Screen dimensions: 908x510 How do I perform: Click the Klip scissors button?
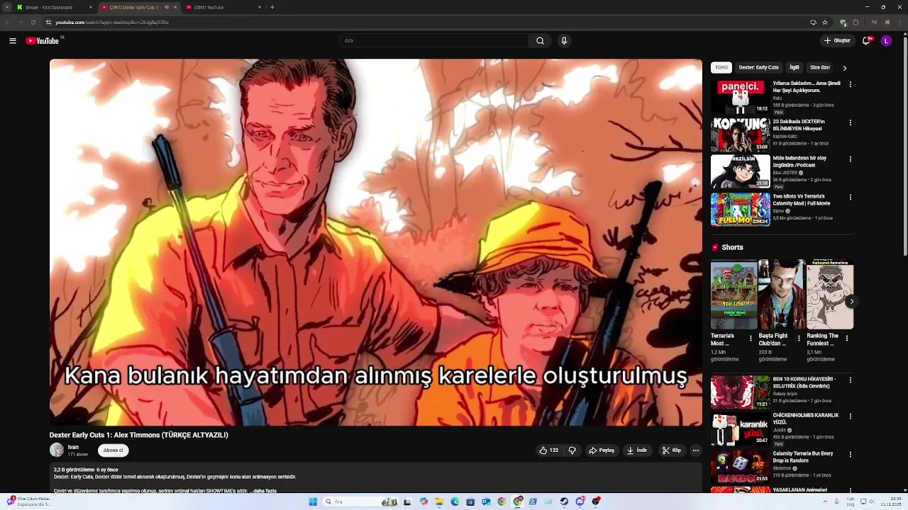672,450
